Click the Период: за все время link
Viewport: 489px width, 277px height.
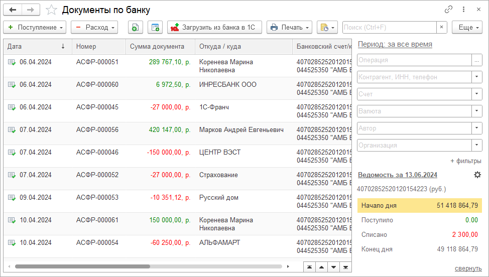click(x=395, y=44)
